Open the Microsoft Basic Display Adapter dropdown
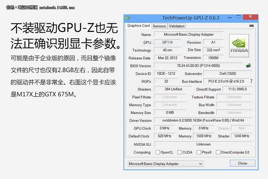The image size is (268, 179). coord(165,164)
